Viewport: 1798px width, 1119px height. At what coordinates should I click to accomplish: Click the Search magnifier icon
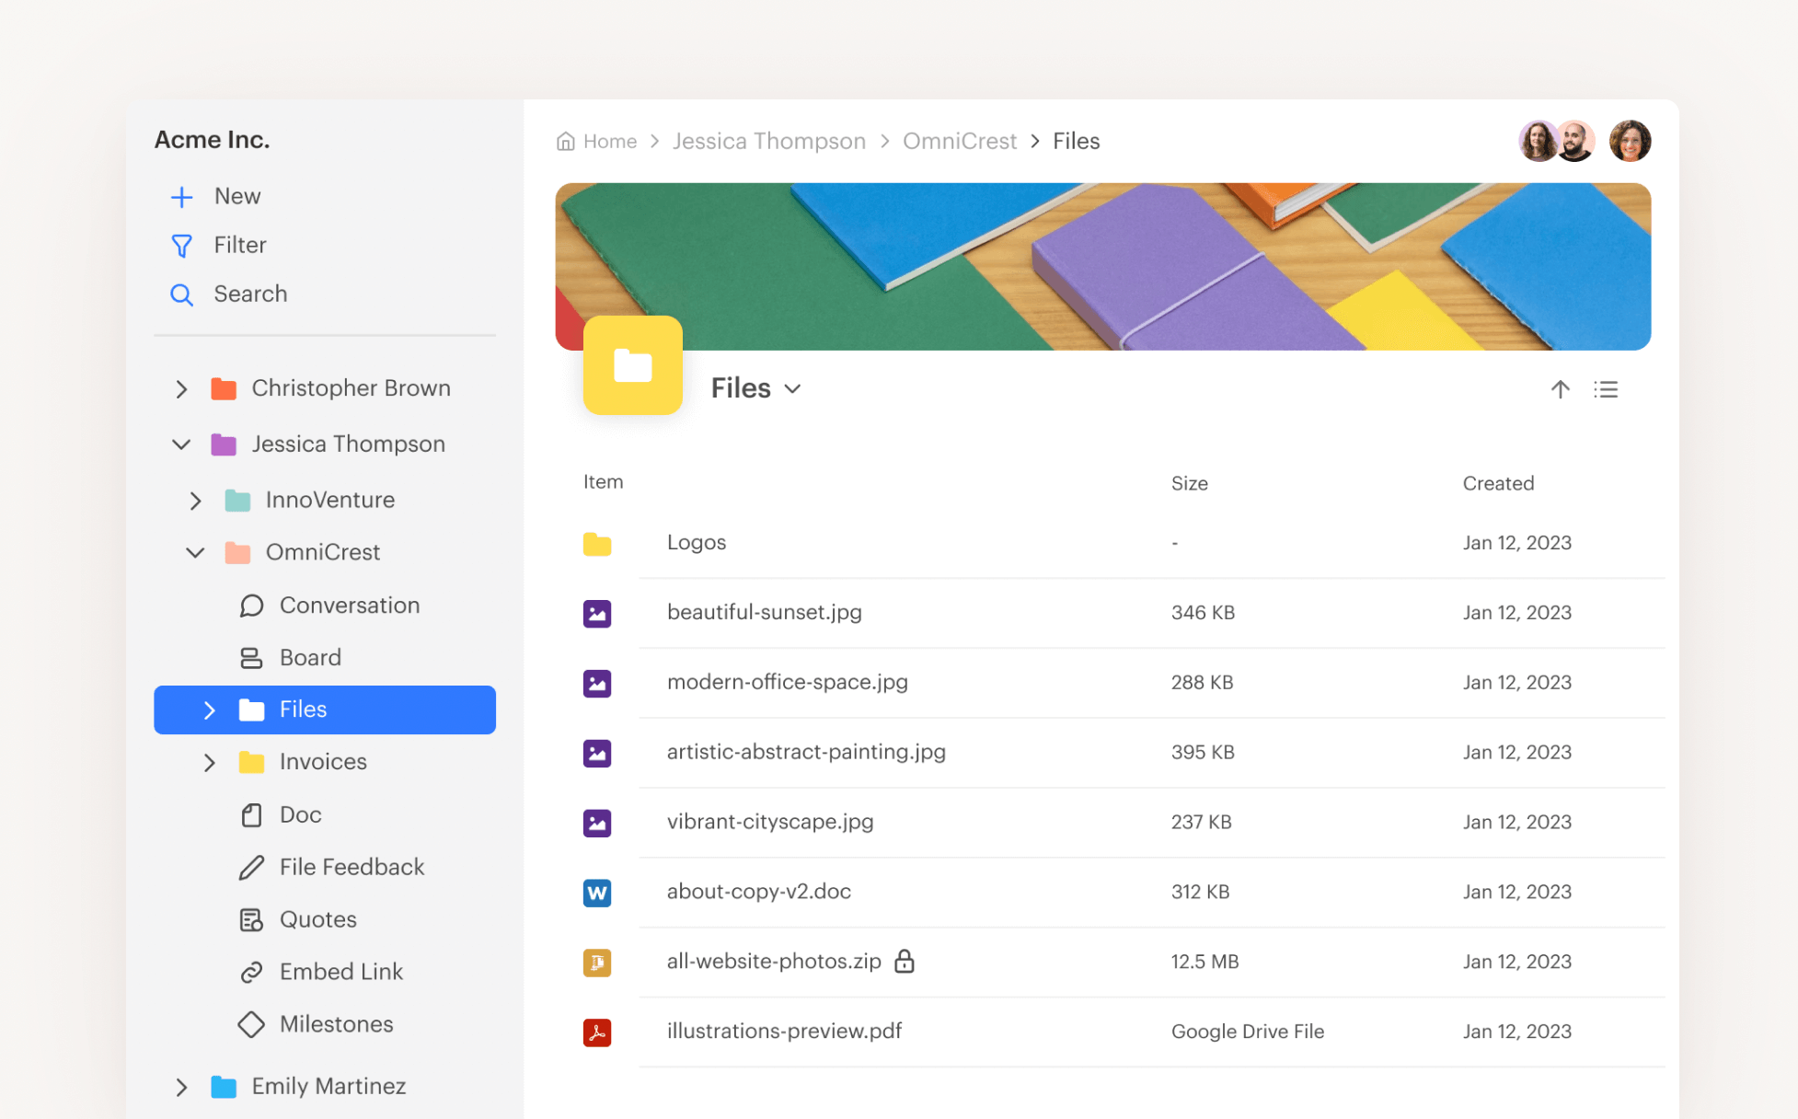click(181, 294)
